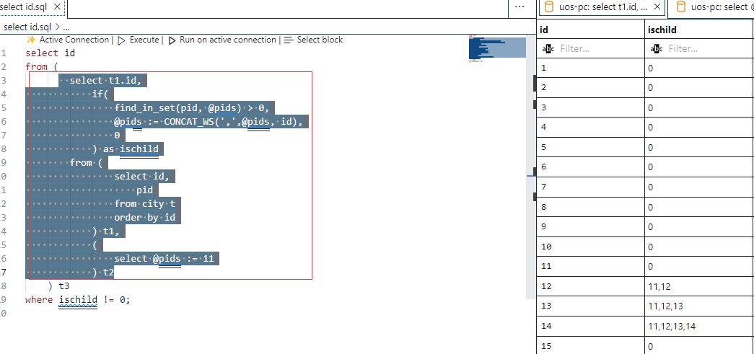Click the ') t2' line in the code
Image resolution: width=754 pixels, height=354 pixels.
coord(103,273)
